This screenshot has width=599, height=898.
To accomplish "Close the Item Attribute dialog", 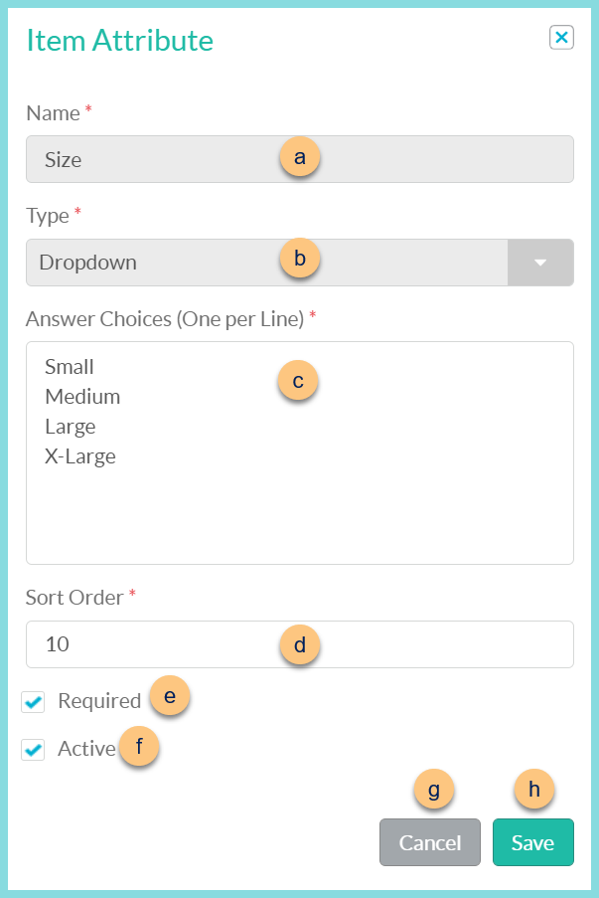I will [562, 37].
